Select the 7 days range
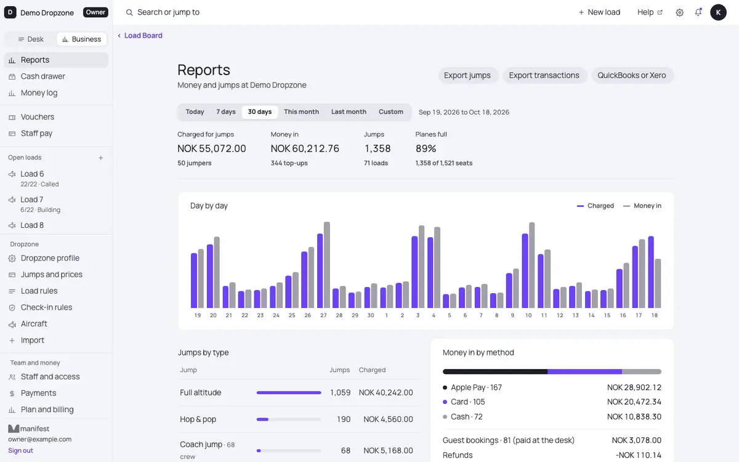Image resolution: width=739 pixels, height=462 pixels. click(x=226, y=112)
